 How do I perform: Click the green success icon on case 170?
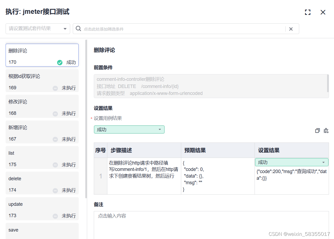coord(60,62)
